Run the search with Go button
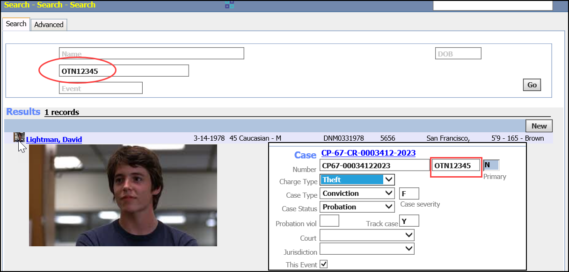The image size is (569, 272). click(532, 85)
